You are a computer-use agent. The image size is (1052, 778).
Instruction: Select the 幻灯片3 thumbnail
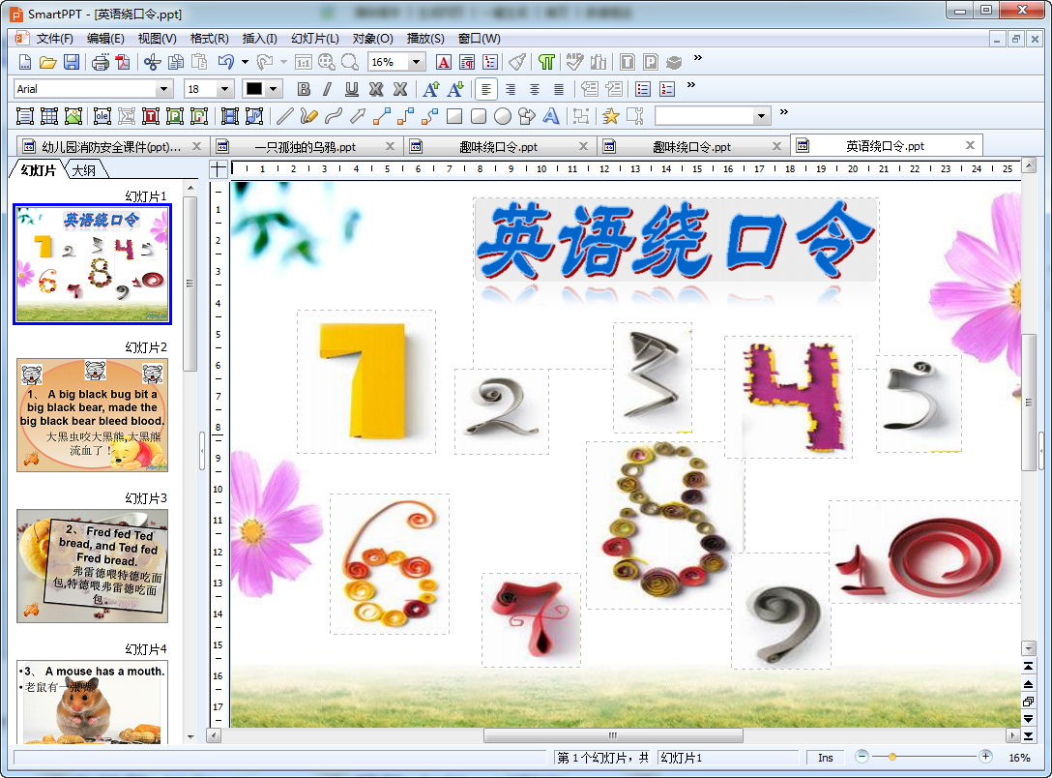(x=92, y=566)
